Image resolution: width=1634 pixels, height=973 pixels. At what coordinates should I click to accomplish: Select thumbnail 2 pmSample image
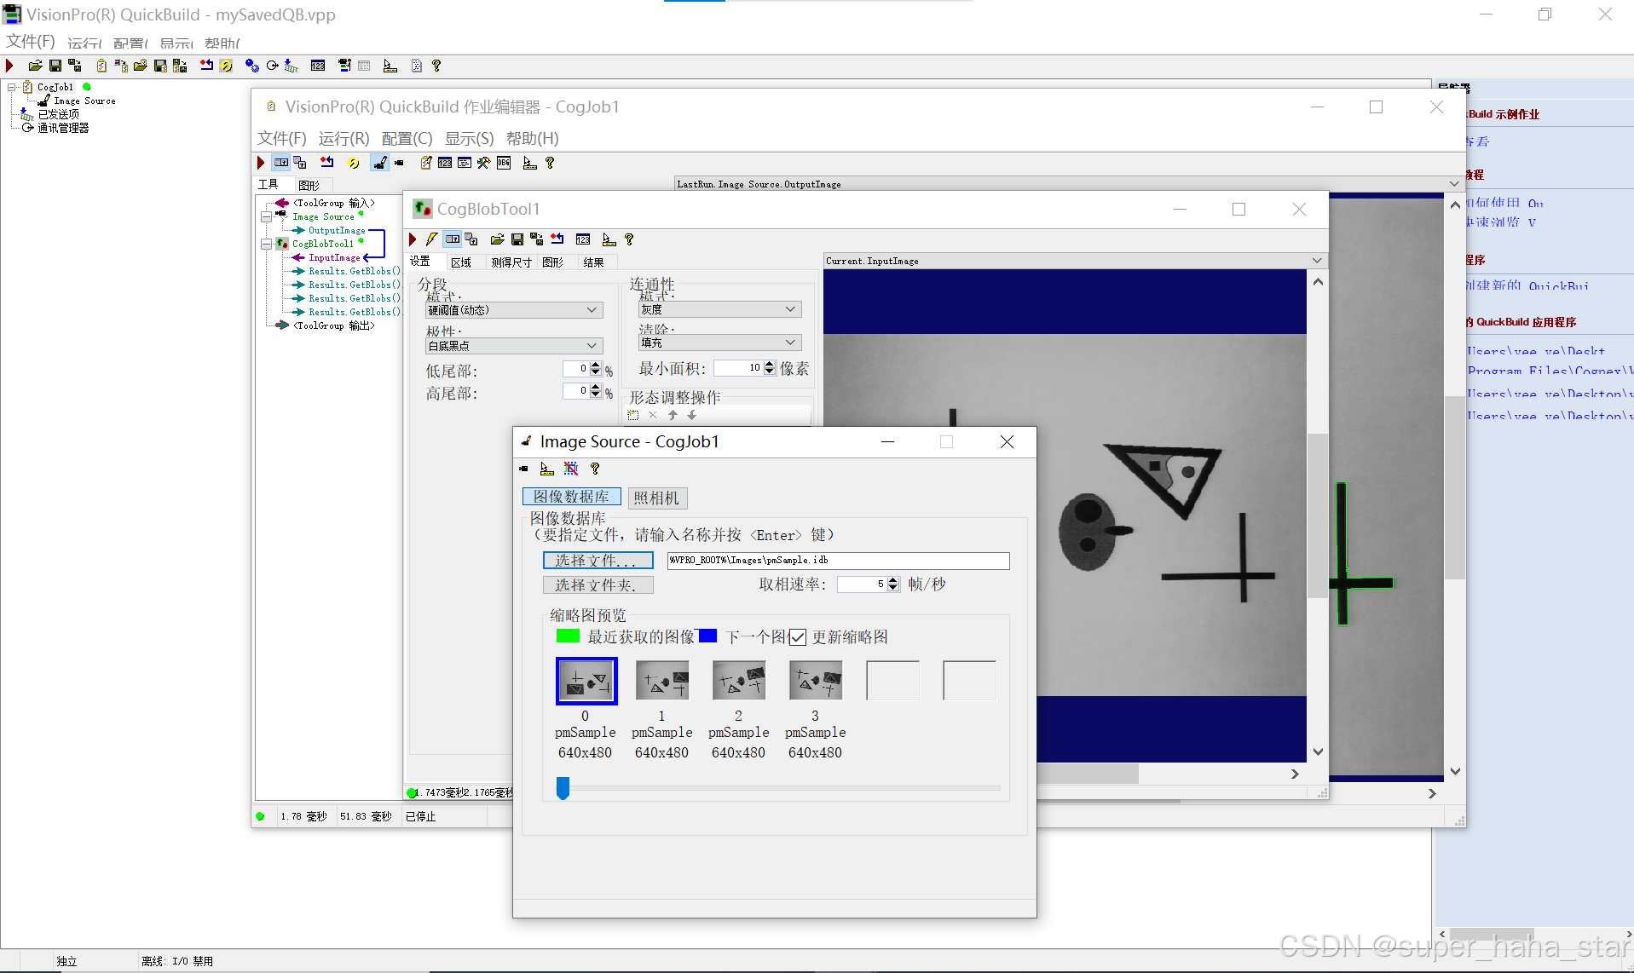(x=739, y=681)
